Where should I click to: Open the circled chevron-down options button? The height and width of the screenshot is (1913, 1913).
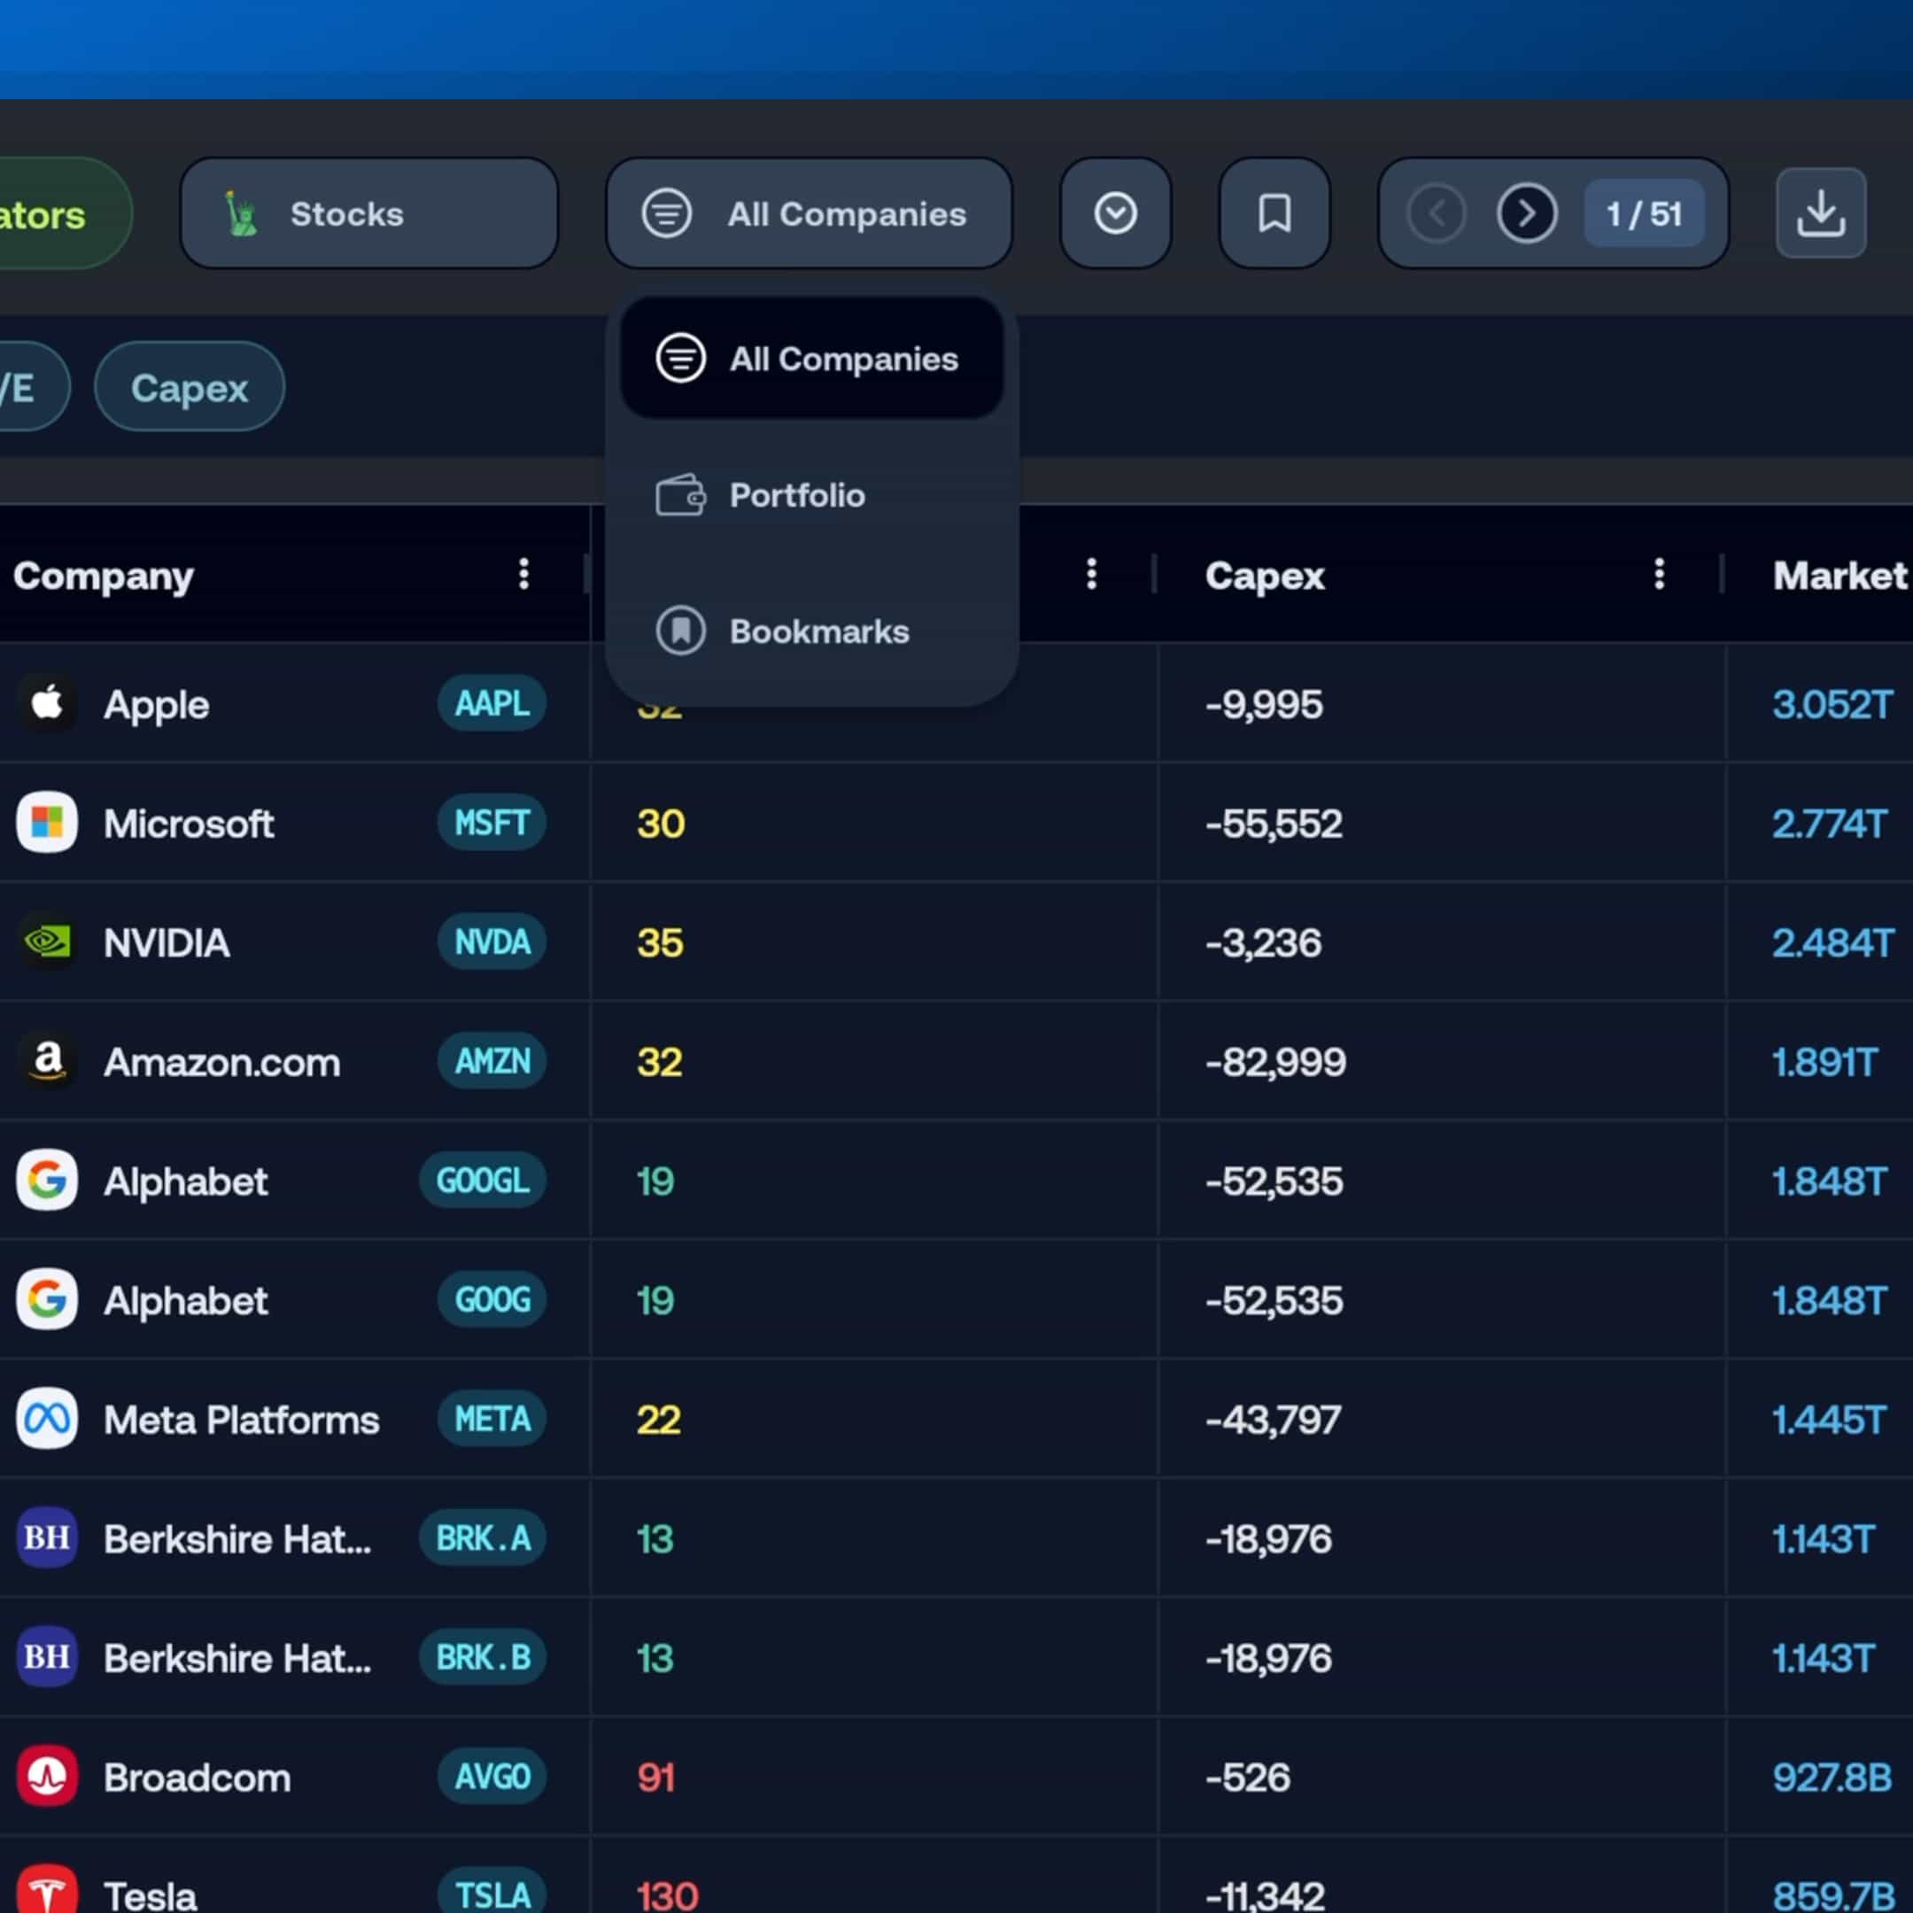pyautogui.click(x=1115, y=213)
